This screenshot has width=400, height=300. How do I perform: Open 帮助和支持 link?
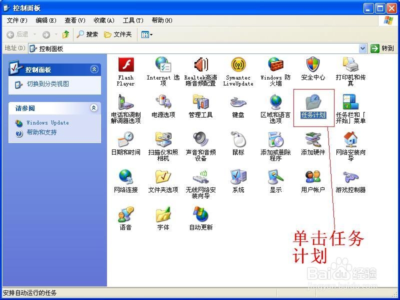click(x=42, y=132)
